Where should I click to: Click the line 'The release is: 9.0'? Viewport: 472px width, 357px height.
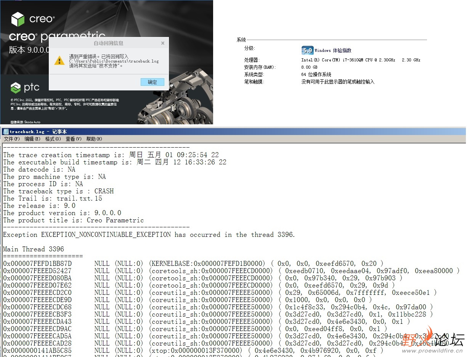pyautogui.click(x=39, y=206)
